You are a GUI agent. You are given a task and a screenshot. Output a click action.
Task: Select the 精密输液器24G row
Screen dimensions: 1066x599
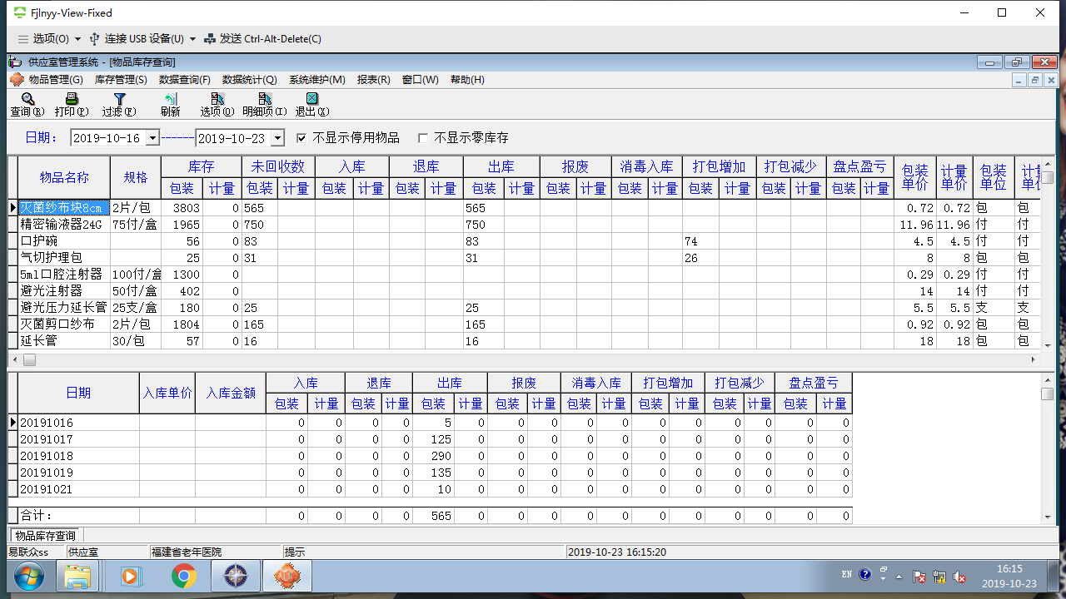coord(525,225)
